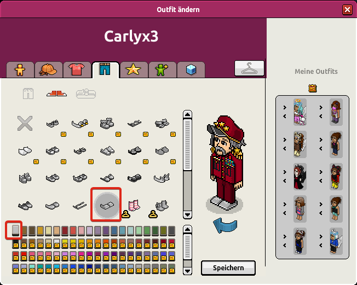Open the red shirt tab
Screen dimensions: 357x285
77,69
